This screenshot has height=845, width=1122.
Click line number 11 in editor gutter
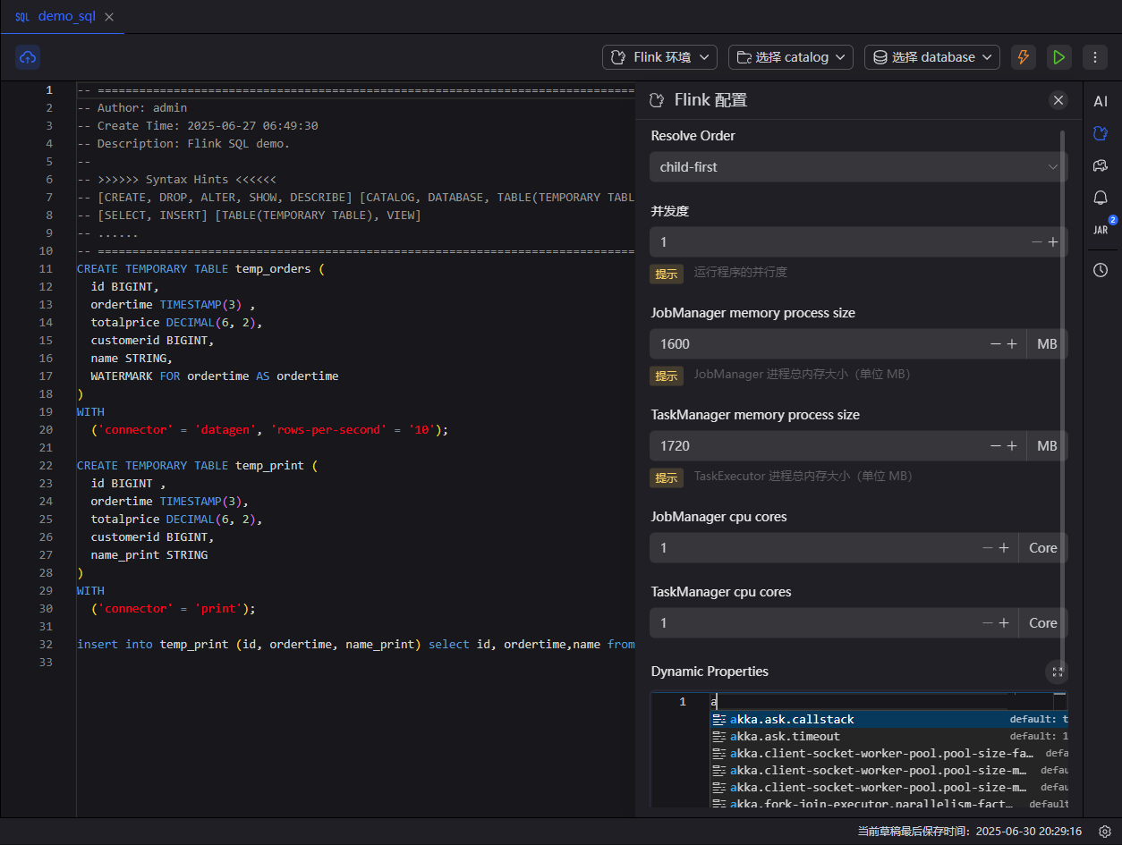(46, 269)
